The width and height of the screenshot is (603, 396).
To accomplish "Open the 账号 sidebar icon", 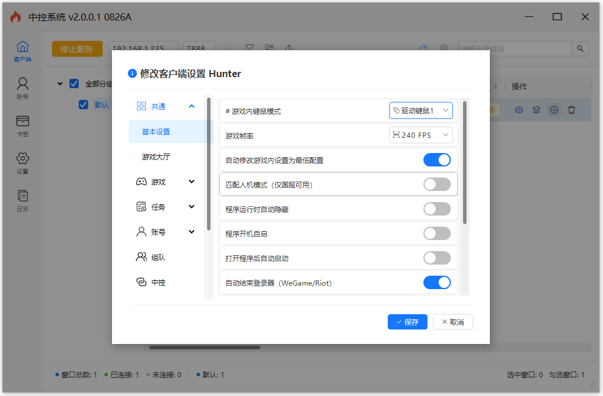I will pyautogui.click(x=22, y=88).
